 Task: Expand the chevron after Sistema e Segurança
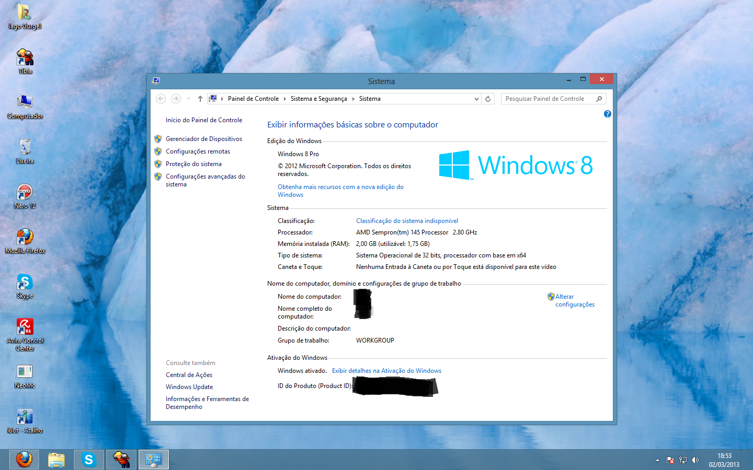353,99
